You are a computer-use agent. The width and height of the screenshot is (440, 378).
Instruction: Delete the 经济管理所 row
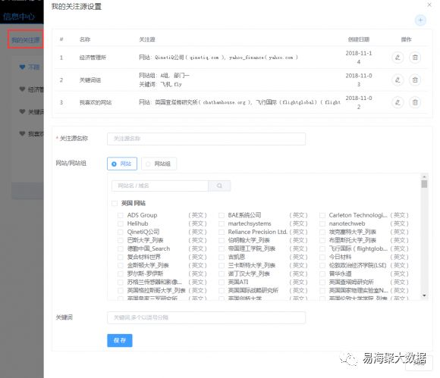415,58
